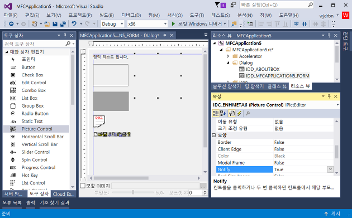Click the Border property row

275,142
